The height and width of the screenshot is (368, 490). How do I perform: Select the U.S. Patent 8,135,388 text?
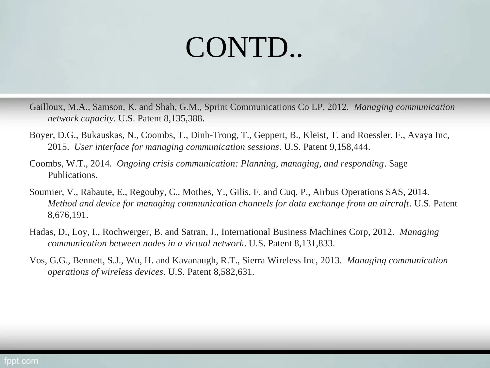(161, 118)
